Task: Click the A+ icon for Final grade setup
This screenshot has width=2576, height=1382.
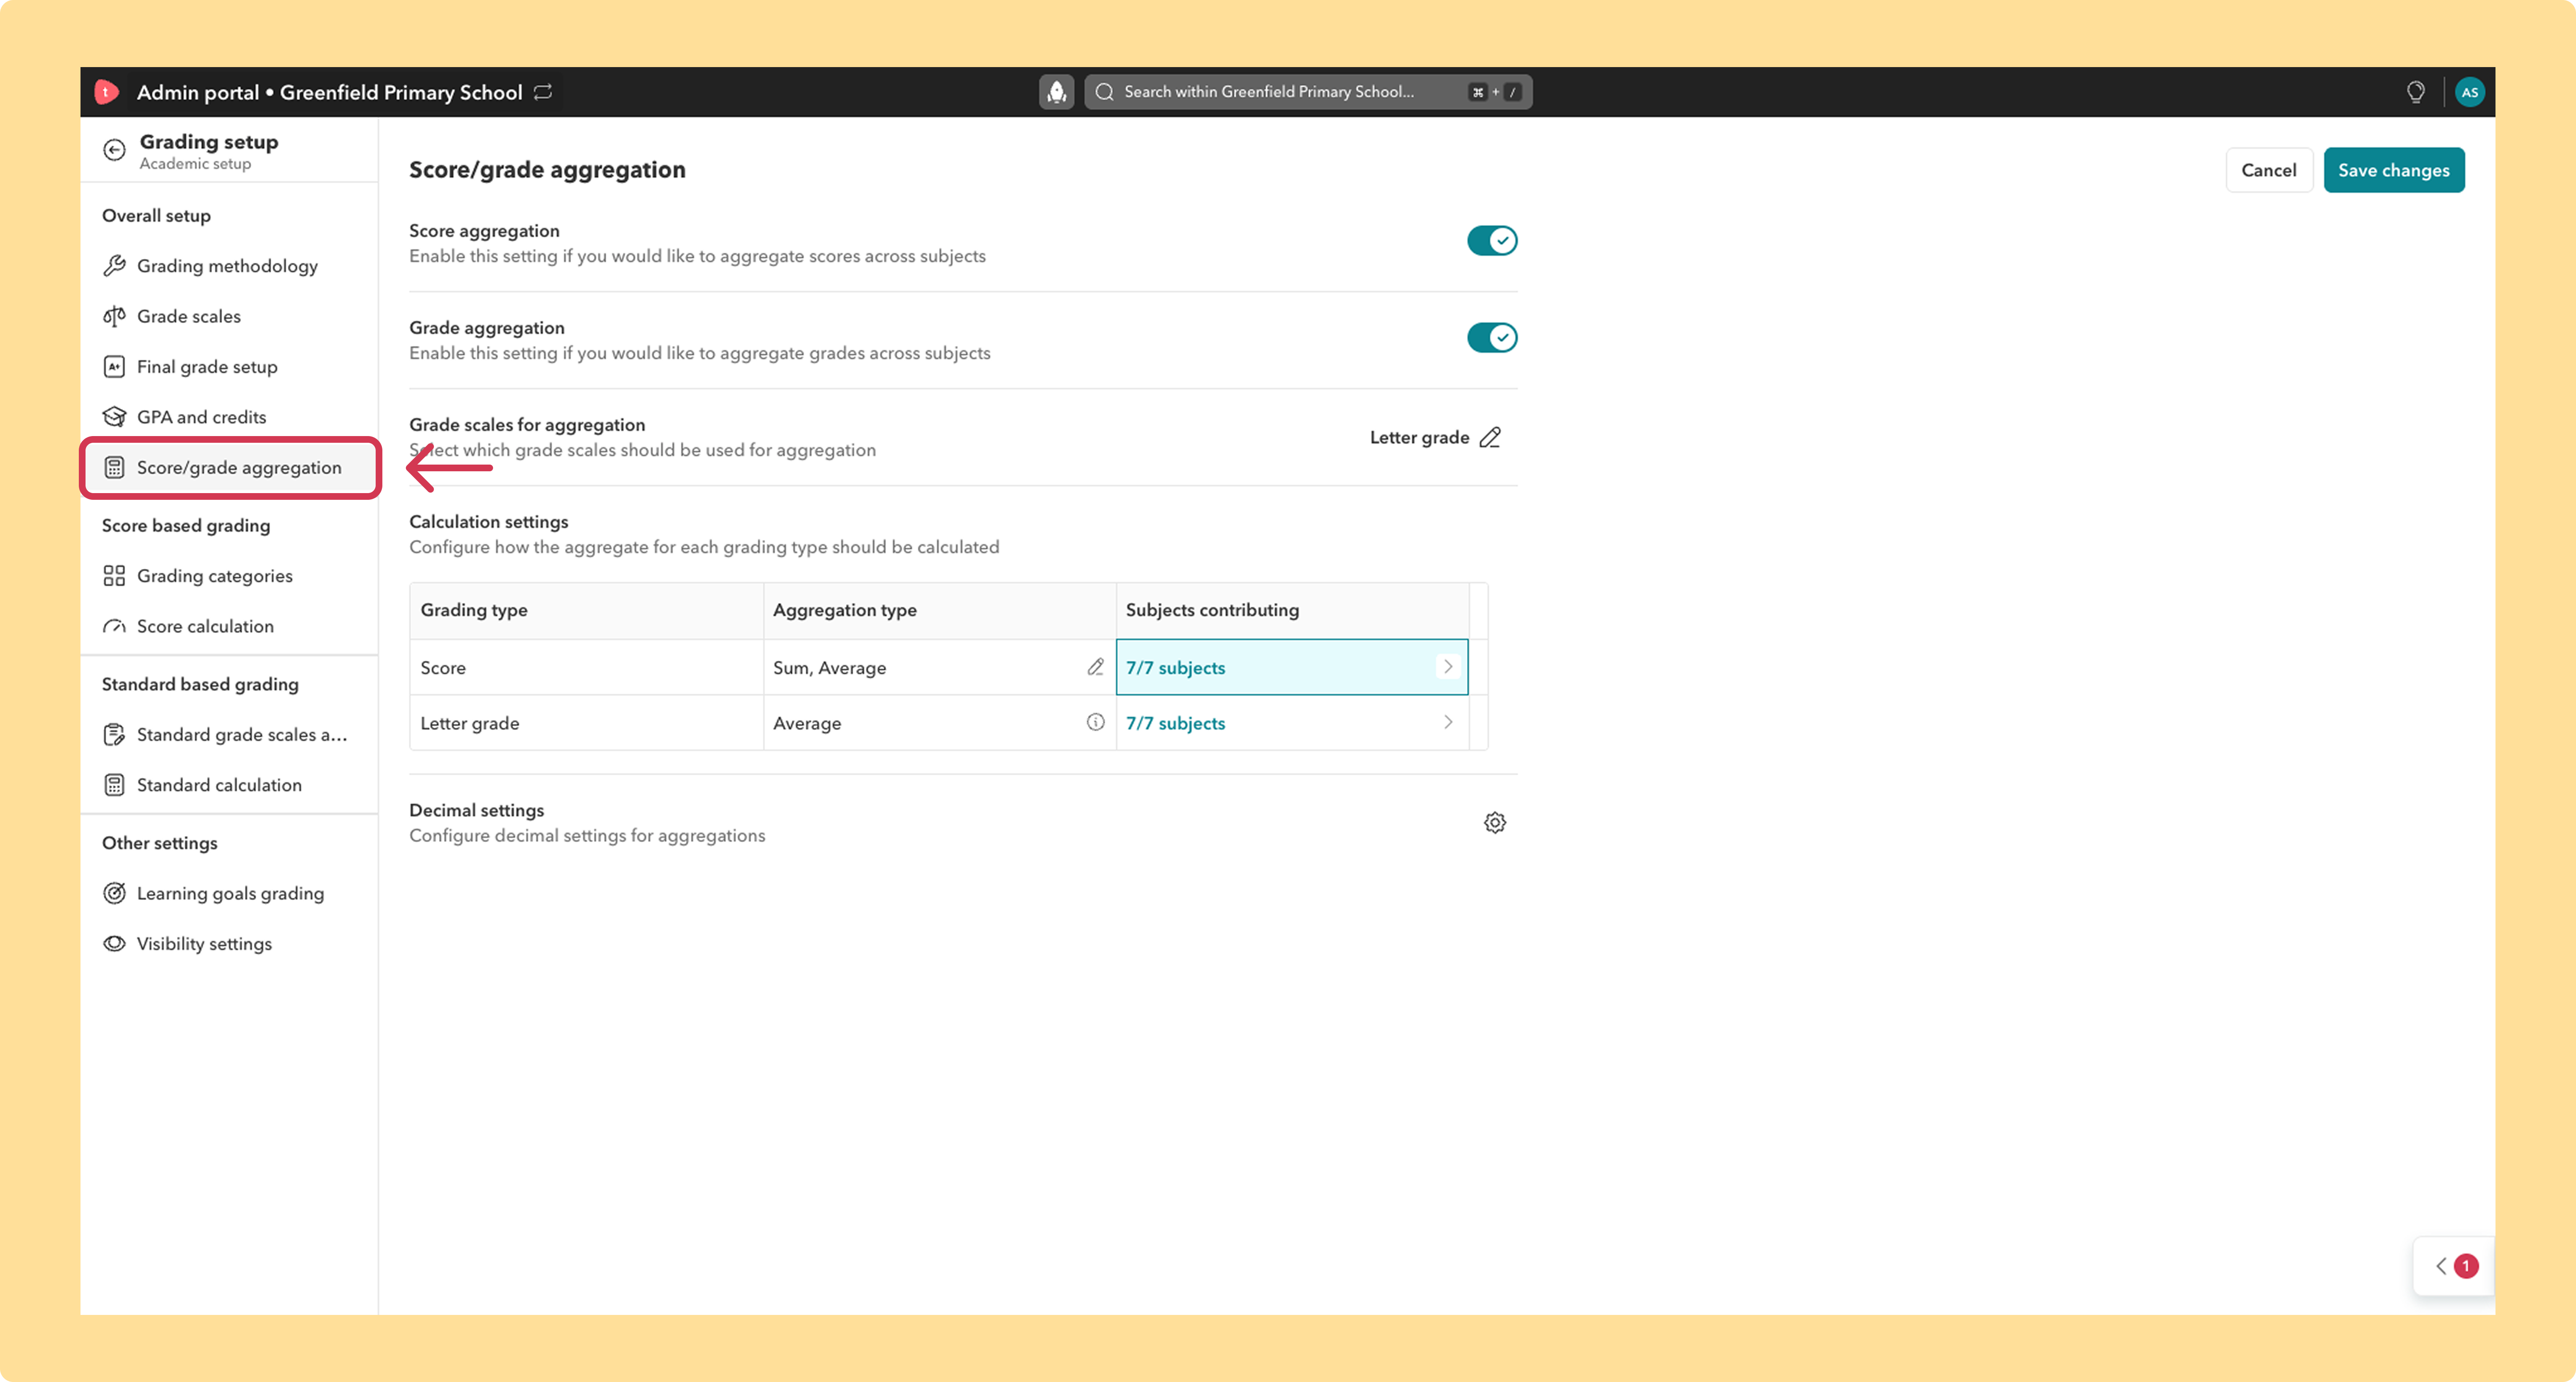Action: click(x=114, y=367)
